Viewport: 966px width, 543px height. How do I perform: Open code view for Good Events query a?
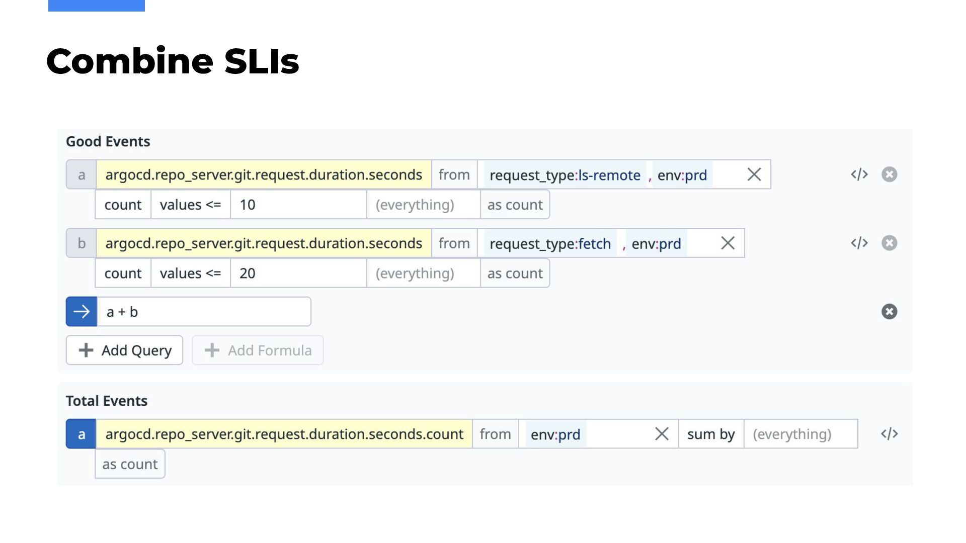(x=859, y=174)
